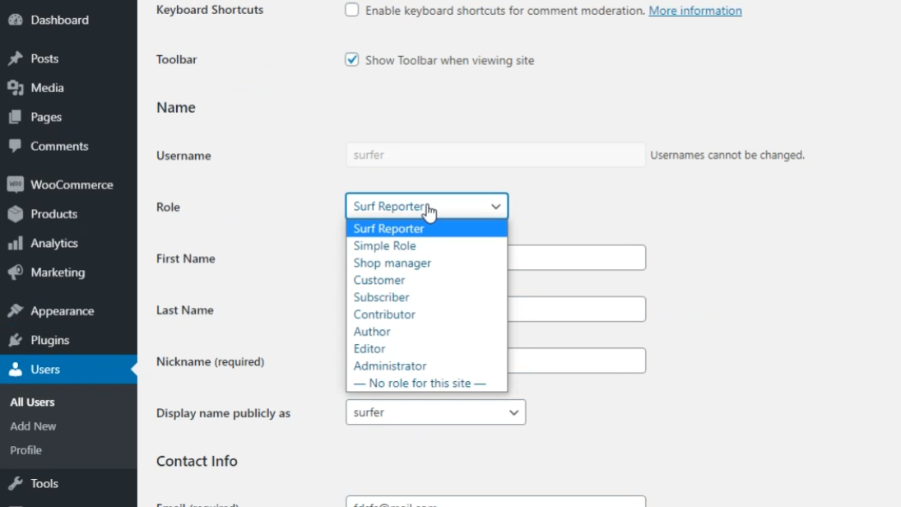Open the Add New user page
Screen dimensions: 901x507
click(33, 426)
